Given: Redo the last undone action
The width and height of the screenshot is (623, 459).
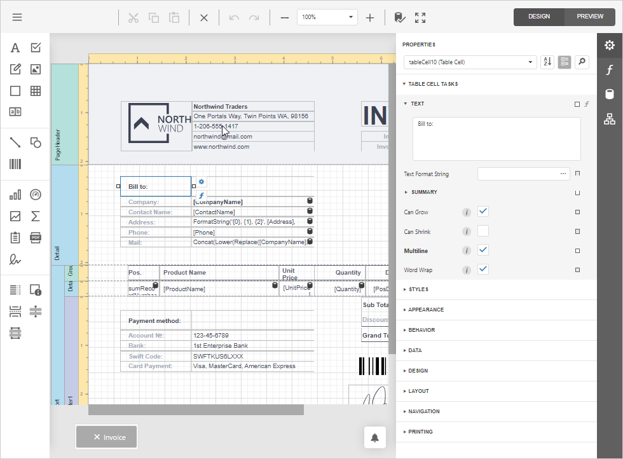Looking at the screenshot, I should (254, 18).
